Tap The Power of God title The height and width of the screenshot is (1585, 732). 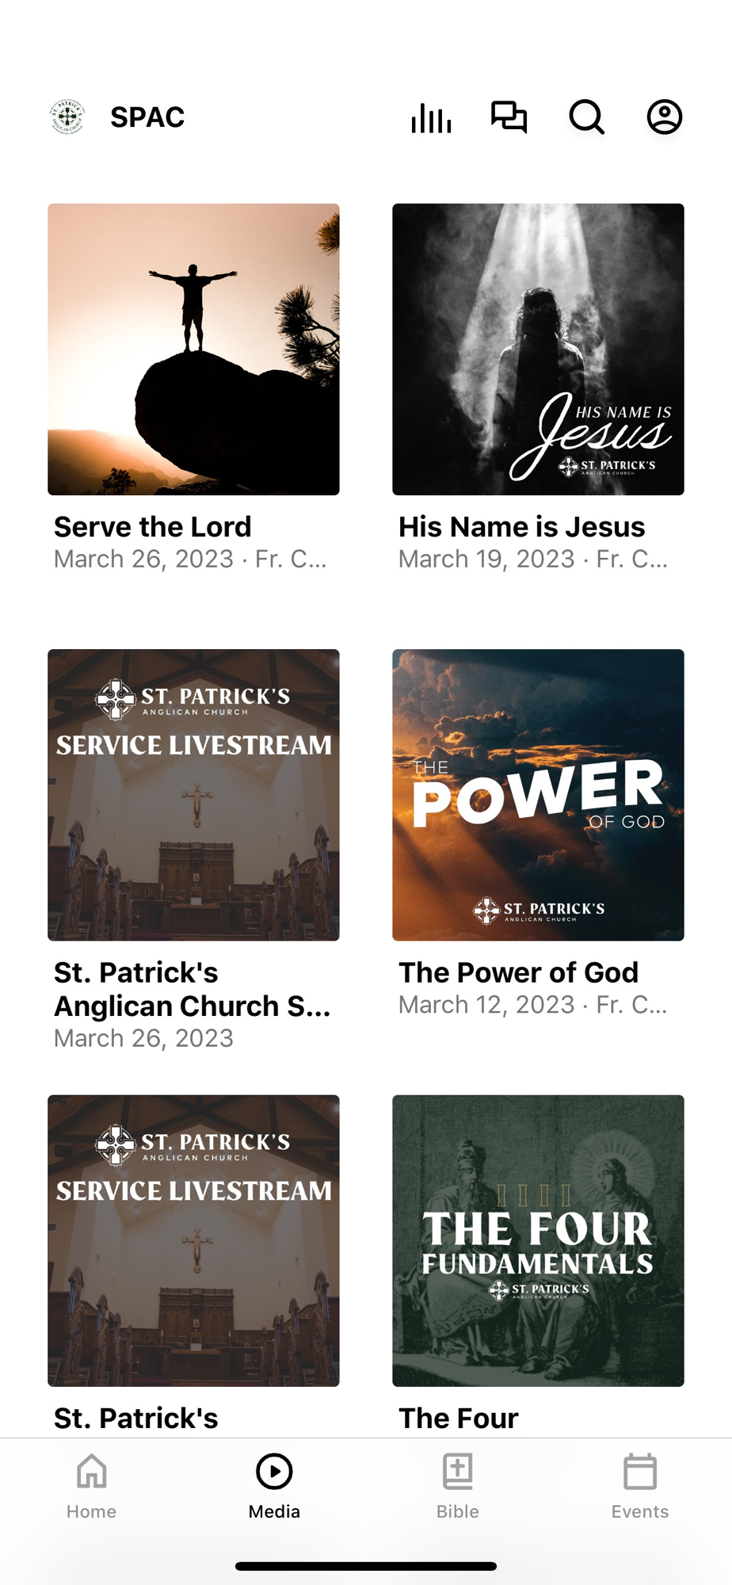point(518,972)
